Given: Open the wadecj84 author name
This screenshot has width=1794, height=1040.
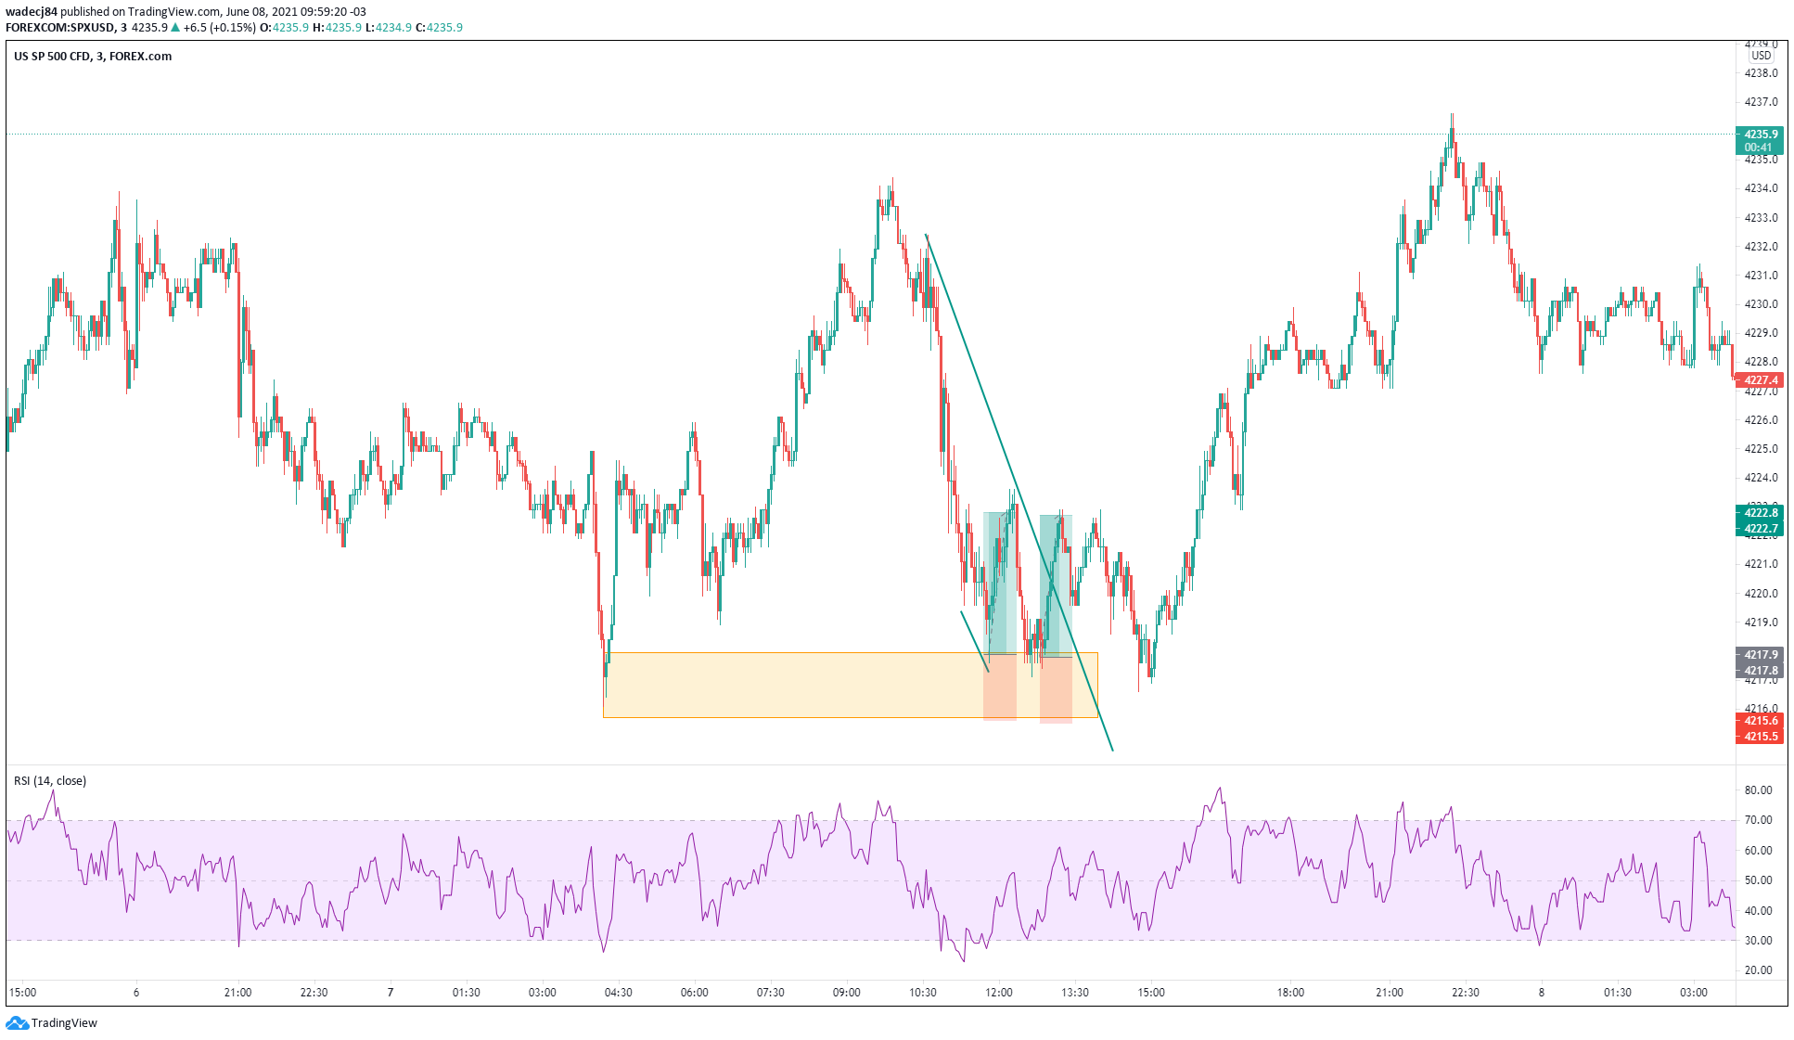Looking at the screenshot, I should click(31, 12).
